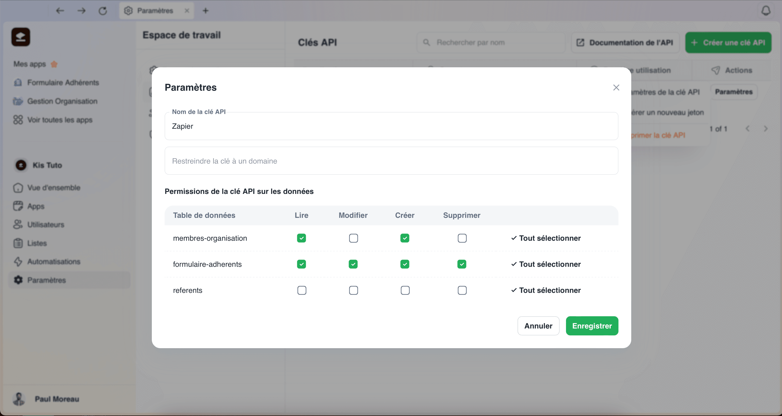Click the app logo in sidebar

[x=21, y=37]
